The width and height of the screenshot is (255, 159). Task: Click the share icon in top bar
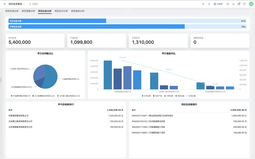(x=209, y=4)
